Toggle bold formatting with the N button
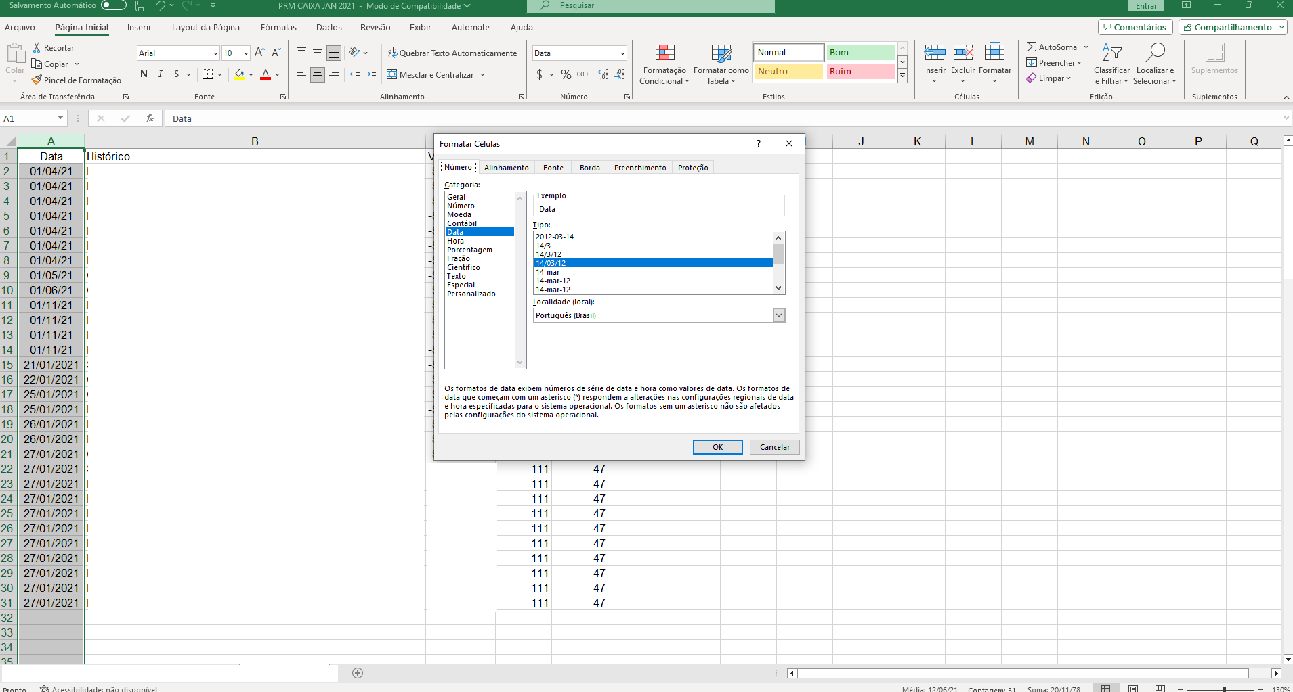 144,74
